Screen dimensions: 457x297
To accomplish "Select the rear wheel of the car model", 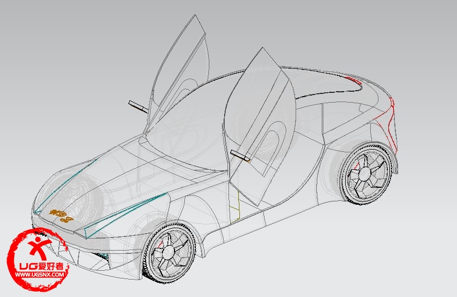I will click(366, 174).
